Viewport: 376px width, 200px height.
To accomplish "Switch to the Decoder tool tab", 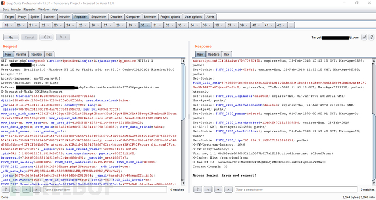I will (x=116, y=17).
